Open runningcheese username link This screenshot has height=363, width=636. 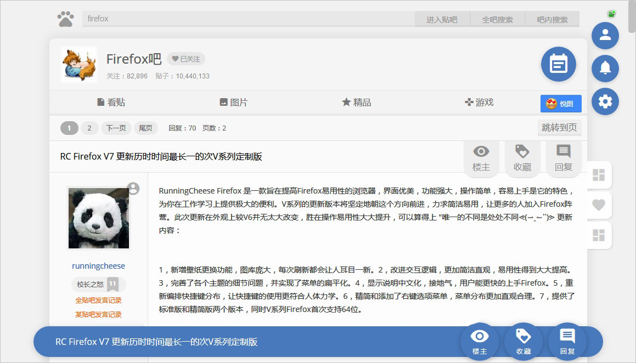[x=99, y=266]
